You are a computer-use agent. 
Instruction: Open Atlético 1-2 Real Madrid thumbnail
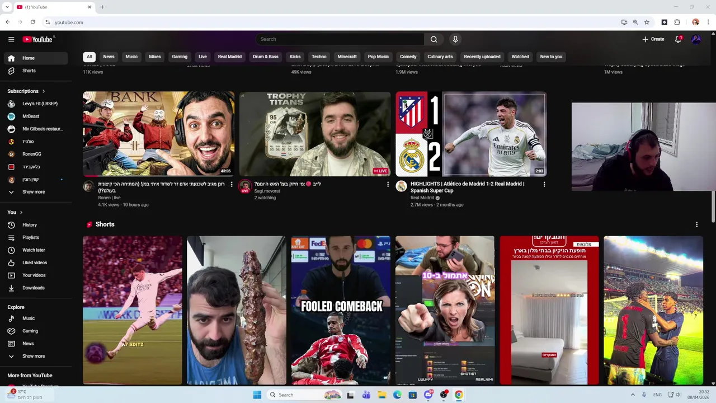(471, 134)
